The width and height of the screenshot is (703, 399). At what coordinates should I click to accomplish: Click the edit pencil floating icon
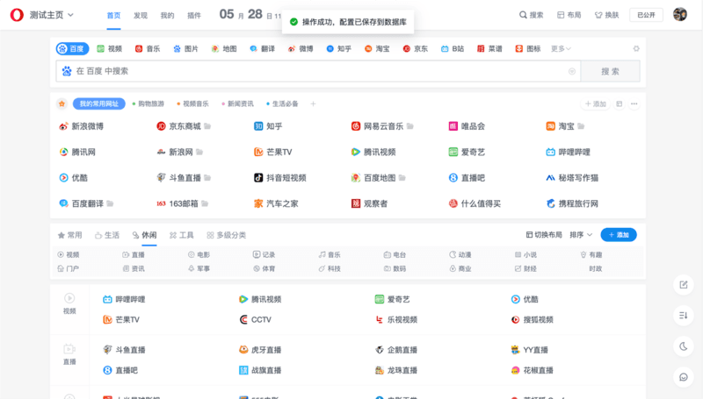pyautogui.click(x=684, y=285)
